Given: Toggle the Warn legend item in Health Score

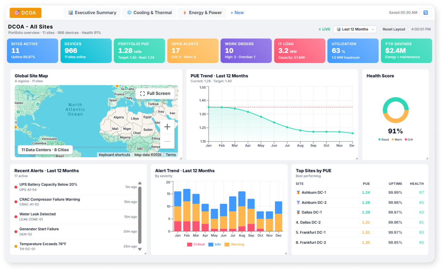Looking at the screenshot, I should tap(397, 139).
